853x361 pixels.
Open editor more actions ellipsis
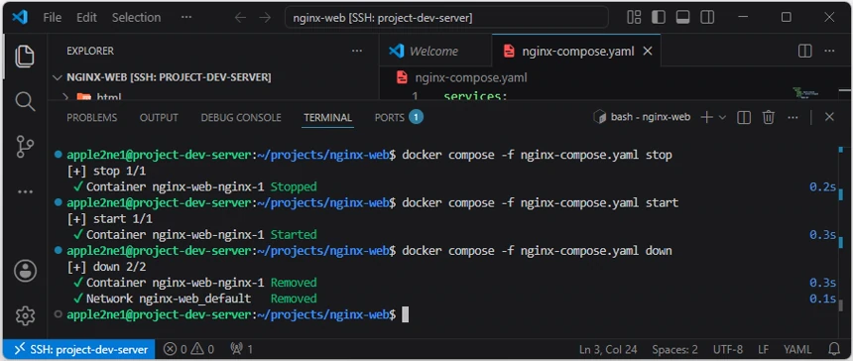click(x=829, y=52)
